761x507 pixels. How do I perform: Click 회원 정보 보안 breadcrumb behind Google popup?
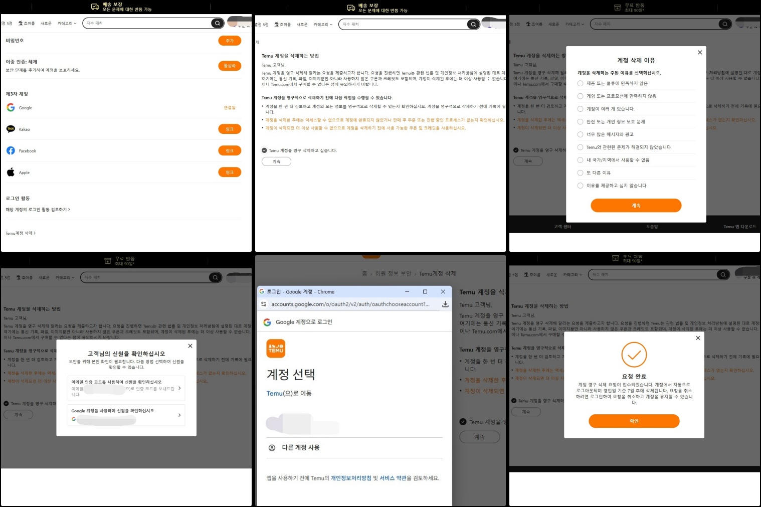[393, 273]
